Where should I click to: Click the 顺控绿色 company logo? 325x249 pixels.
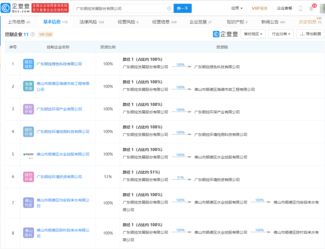pyautogui.click(x=29, y=64)
